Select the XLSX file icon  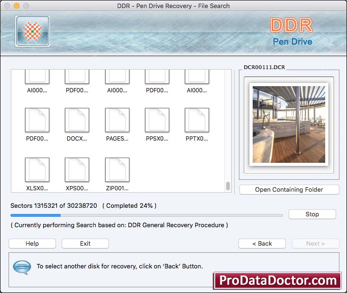click(x=37, y=170)
